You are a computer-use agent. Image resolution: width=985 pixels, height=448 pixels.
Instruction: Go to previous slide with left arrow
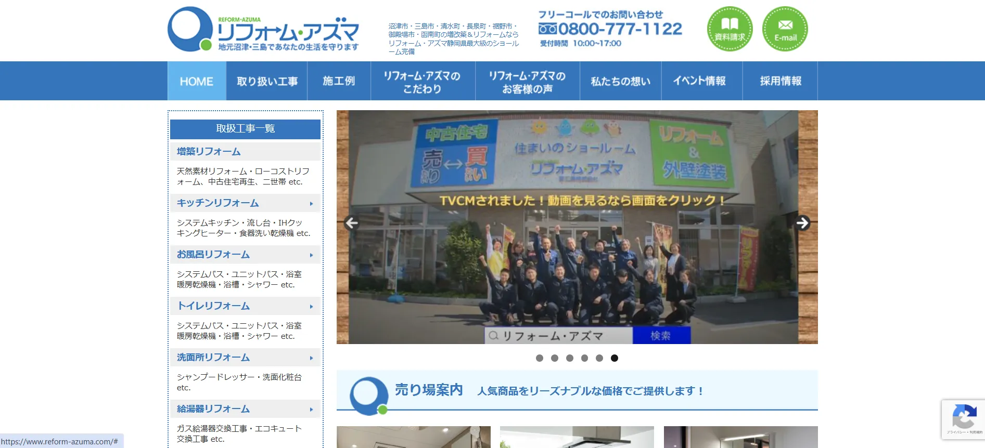pos(352,223)
